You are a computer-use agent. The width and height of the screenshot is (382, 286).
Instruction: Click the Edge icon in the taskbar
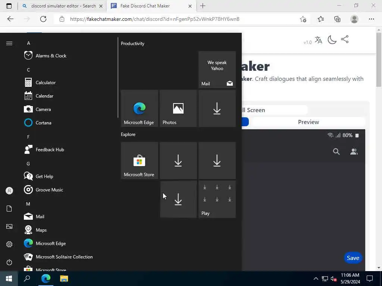46,279
